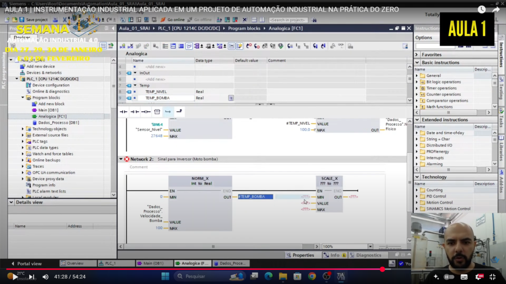
Task: Open PID Control folder
Action: [x=436, y=196]
